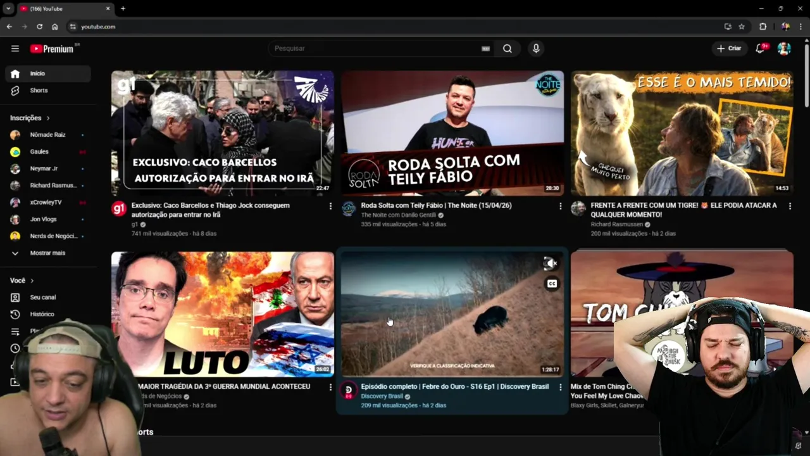The image size is (810, 456).
Task: Reload the page
Action: pos(39,27)
